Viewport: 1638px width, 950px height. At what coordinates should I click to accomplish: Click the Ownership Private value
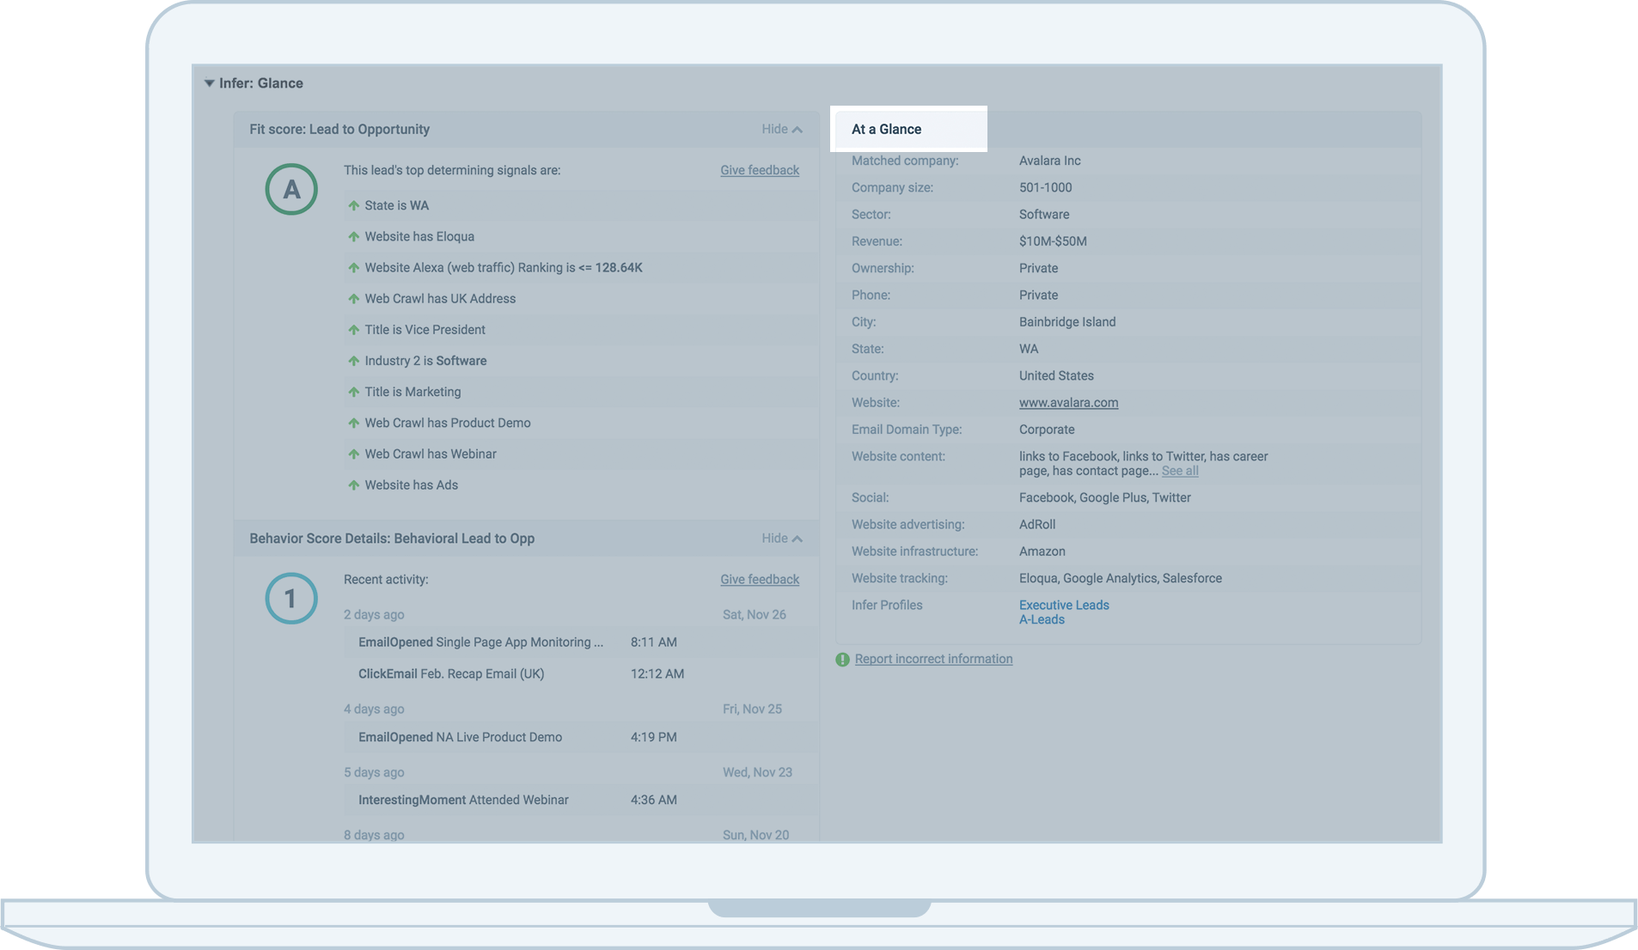pos(1038,268)
